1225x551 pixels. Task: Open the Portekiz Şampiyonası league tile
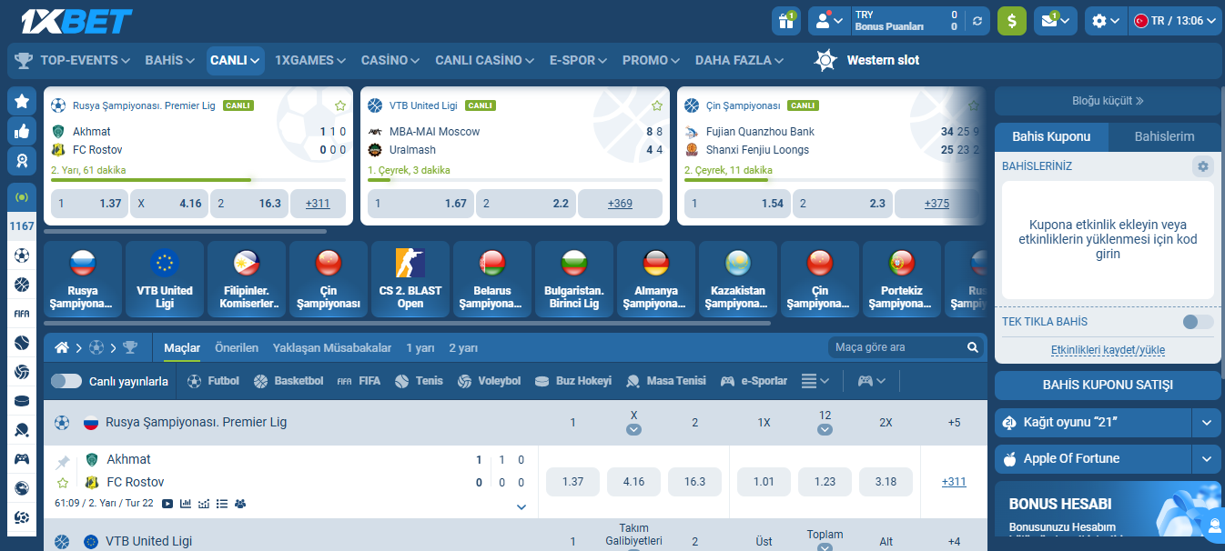tap(902, 279)
